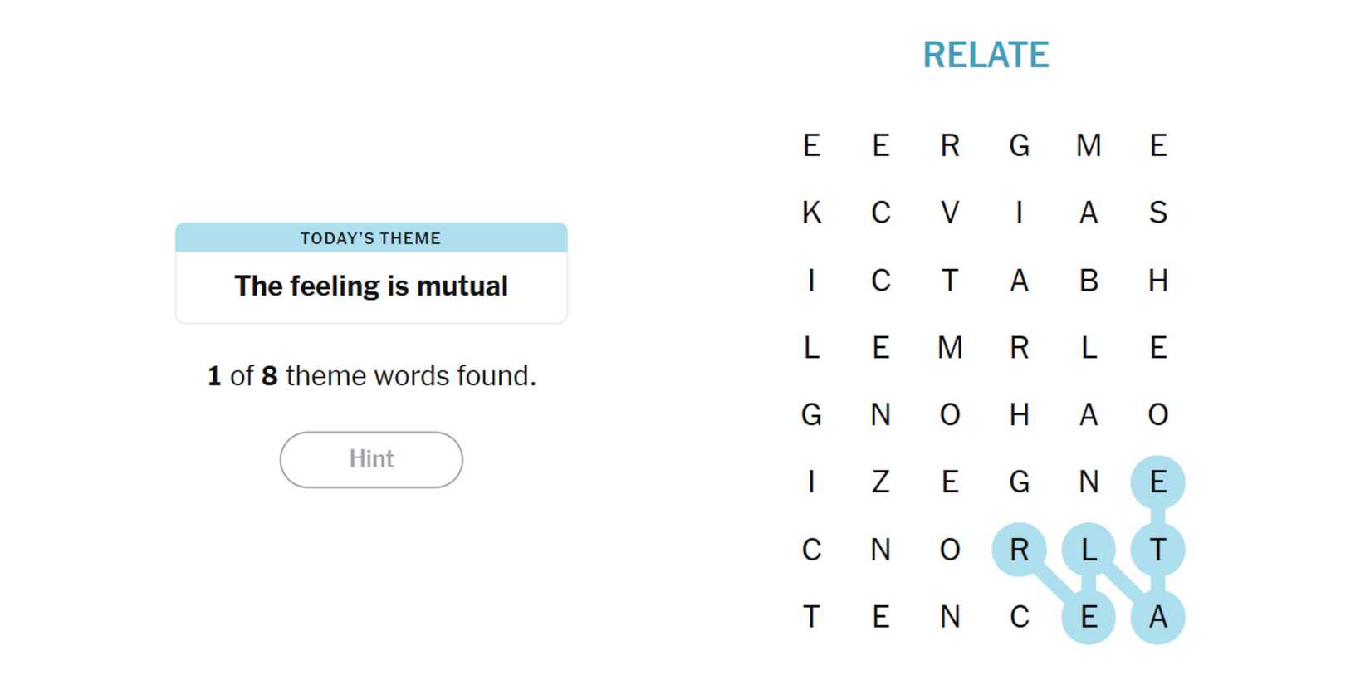Click the Hint button
This screenshot has height=685, width=1370.
tap(371, 459)
